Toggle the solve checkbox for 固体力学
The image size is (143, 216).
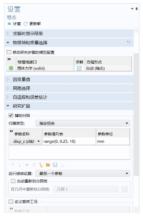coord(79,68)
